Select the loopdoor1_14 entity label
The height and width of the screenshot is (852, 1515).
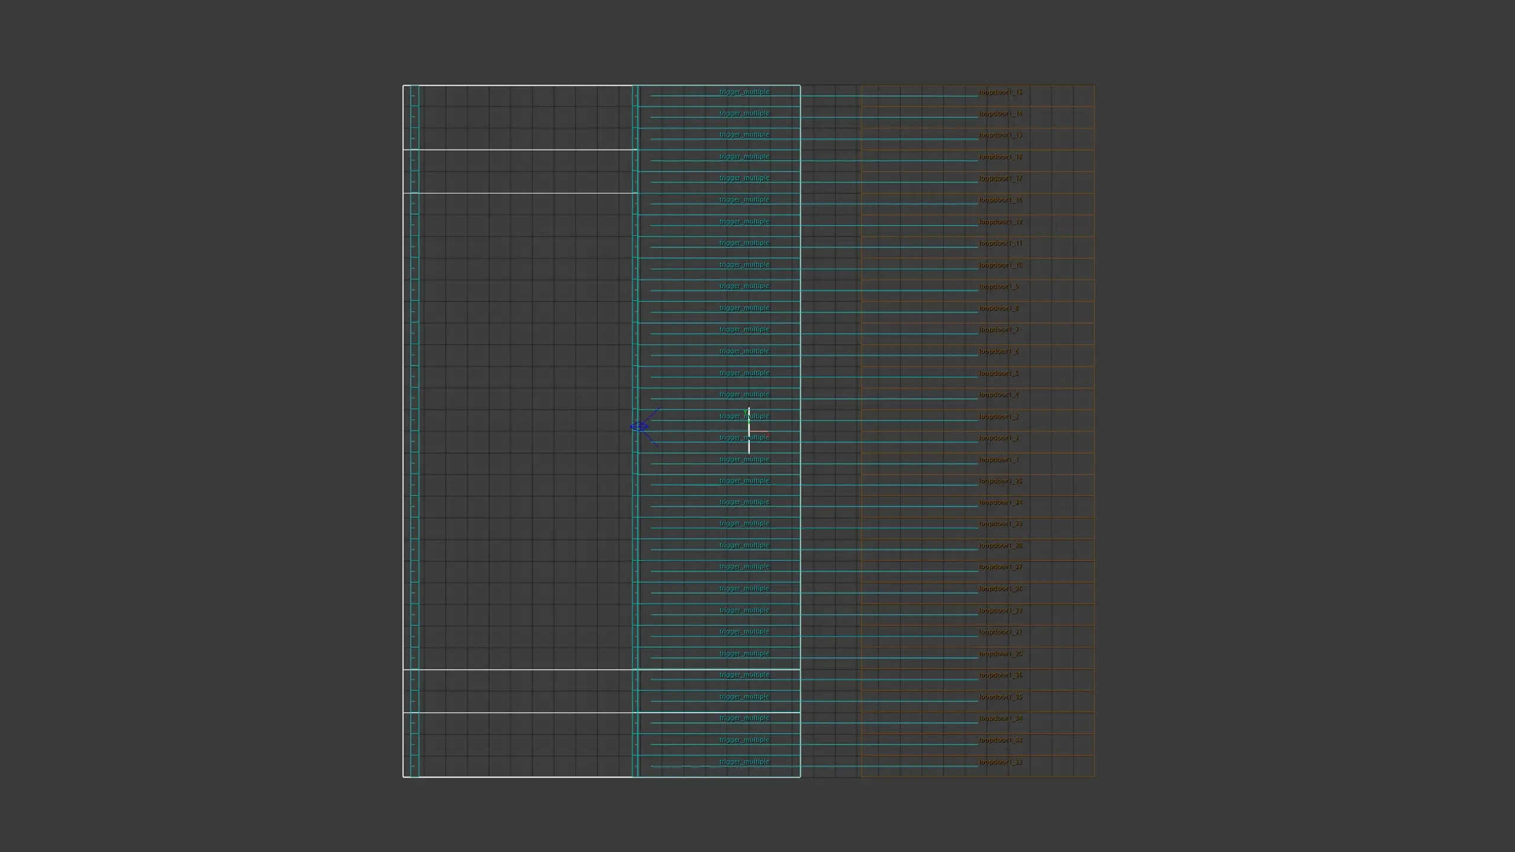tap(1000, 114)
